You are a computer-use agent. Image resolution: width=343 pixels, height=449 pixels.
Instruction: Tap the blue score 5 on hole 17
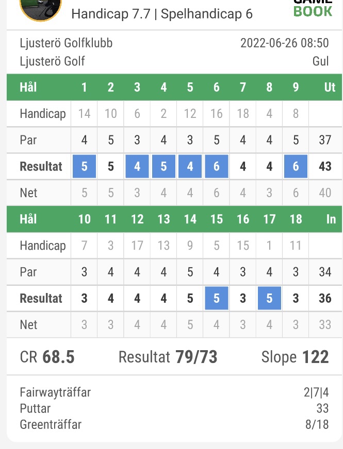[x=269, y=298]
